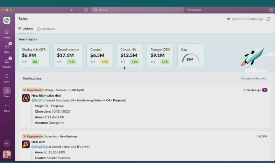
Task: Click the 1:02 PM timestamp
Action: click(x=262, y=137)
